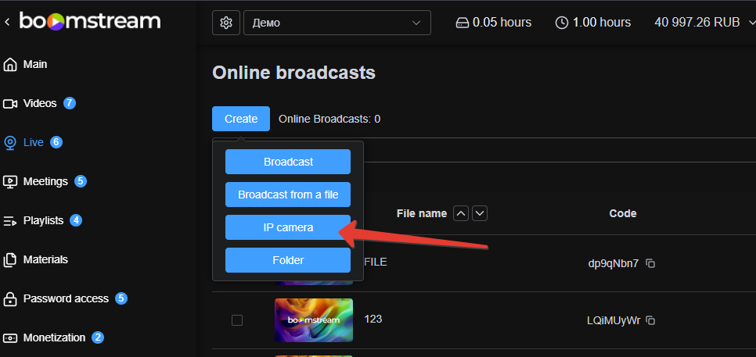Open Meetings section
This screenshot has height=357, width=756.
[x=45, y=181]
